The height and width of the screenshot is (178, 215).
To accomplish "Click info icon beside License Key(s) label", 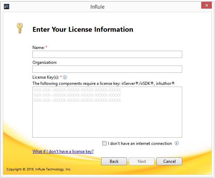I will coord(65,77).
